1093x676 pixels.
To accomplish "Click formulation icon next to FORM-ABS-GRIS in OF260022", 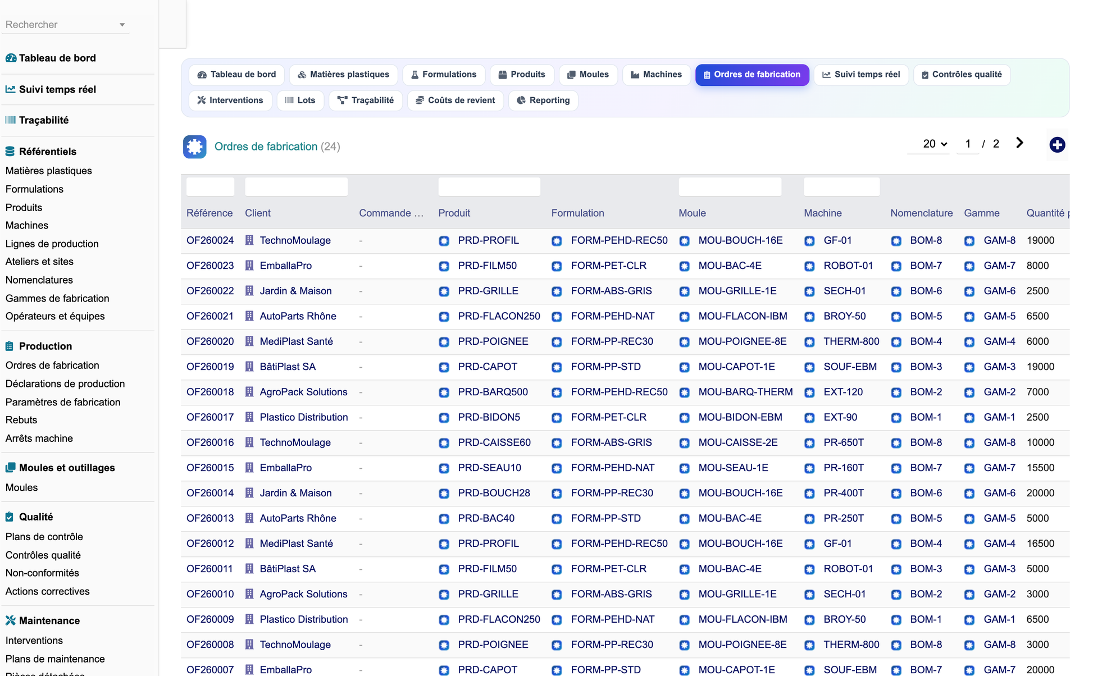I will 557,291.
